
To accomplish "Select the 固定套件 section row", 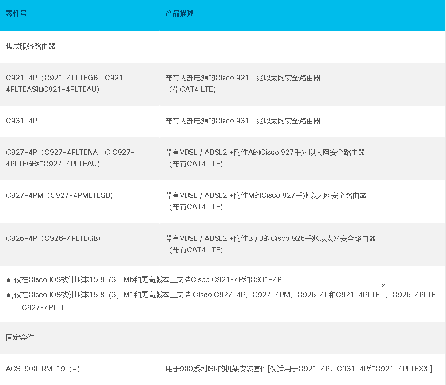I will point(222,338).
